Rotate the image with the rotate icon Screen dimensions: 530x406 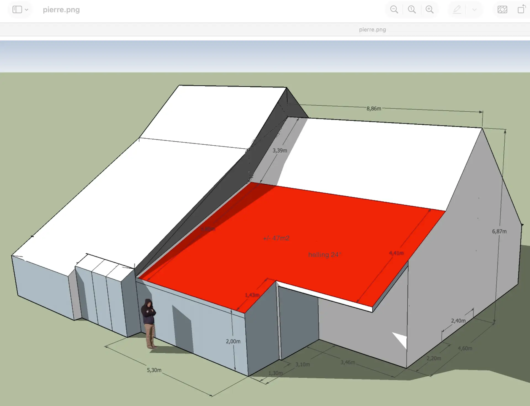pos(521,9)
